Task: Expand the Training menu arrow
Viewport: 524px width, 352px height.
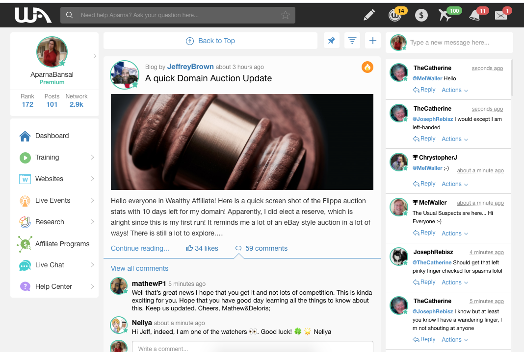Action: (x=92, y=157)
